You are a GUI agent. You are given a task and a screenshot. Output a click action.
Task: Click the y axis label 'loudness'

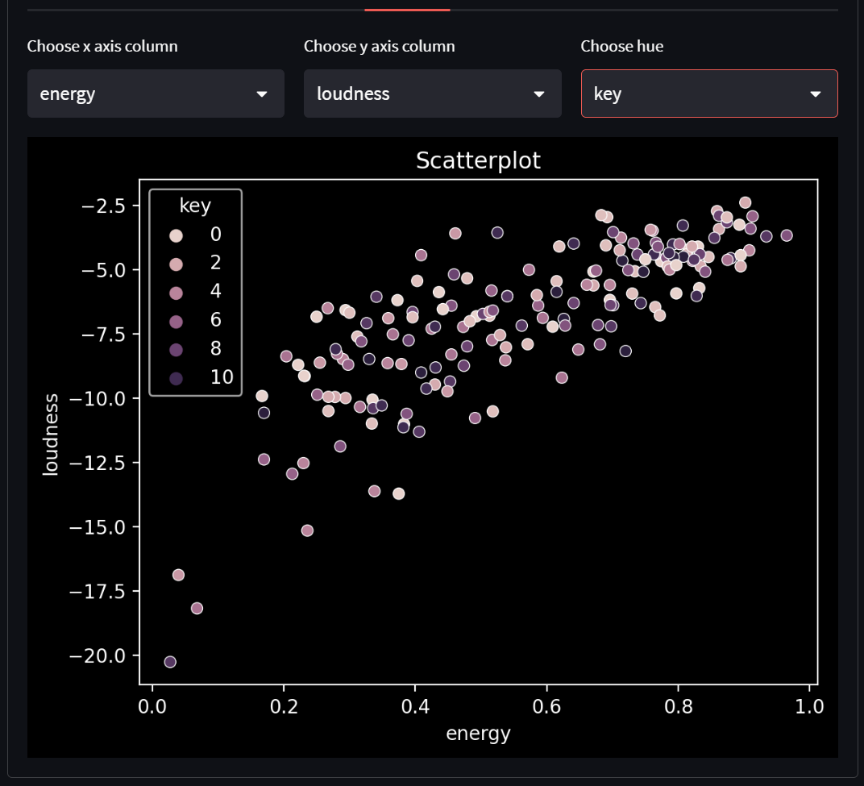51,430
